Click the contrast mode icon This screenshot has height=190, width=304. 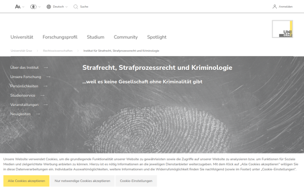pyautogui.click(x=33, y=7)
